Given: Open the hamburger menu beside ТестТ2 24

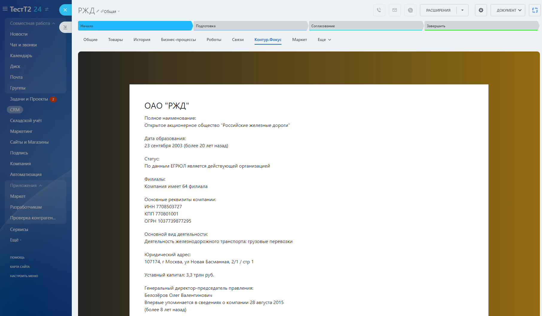Looking at the screenshot, I should tap(5, 9).
